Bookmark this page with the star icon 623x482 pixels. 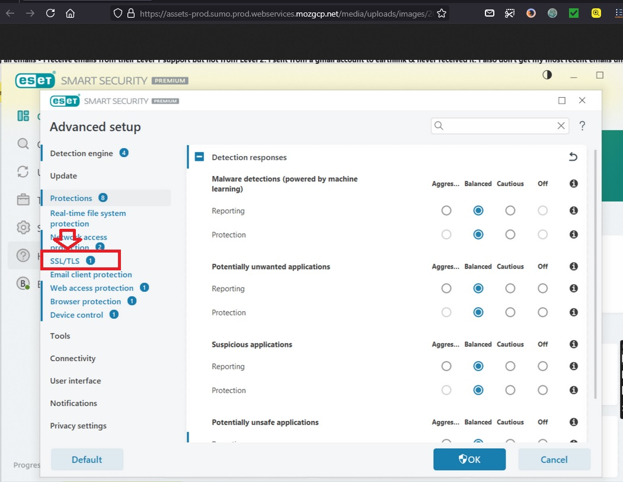coord(442,14)
